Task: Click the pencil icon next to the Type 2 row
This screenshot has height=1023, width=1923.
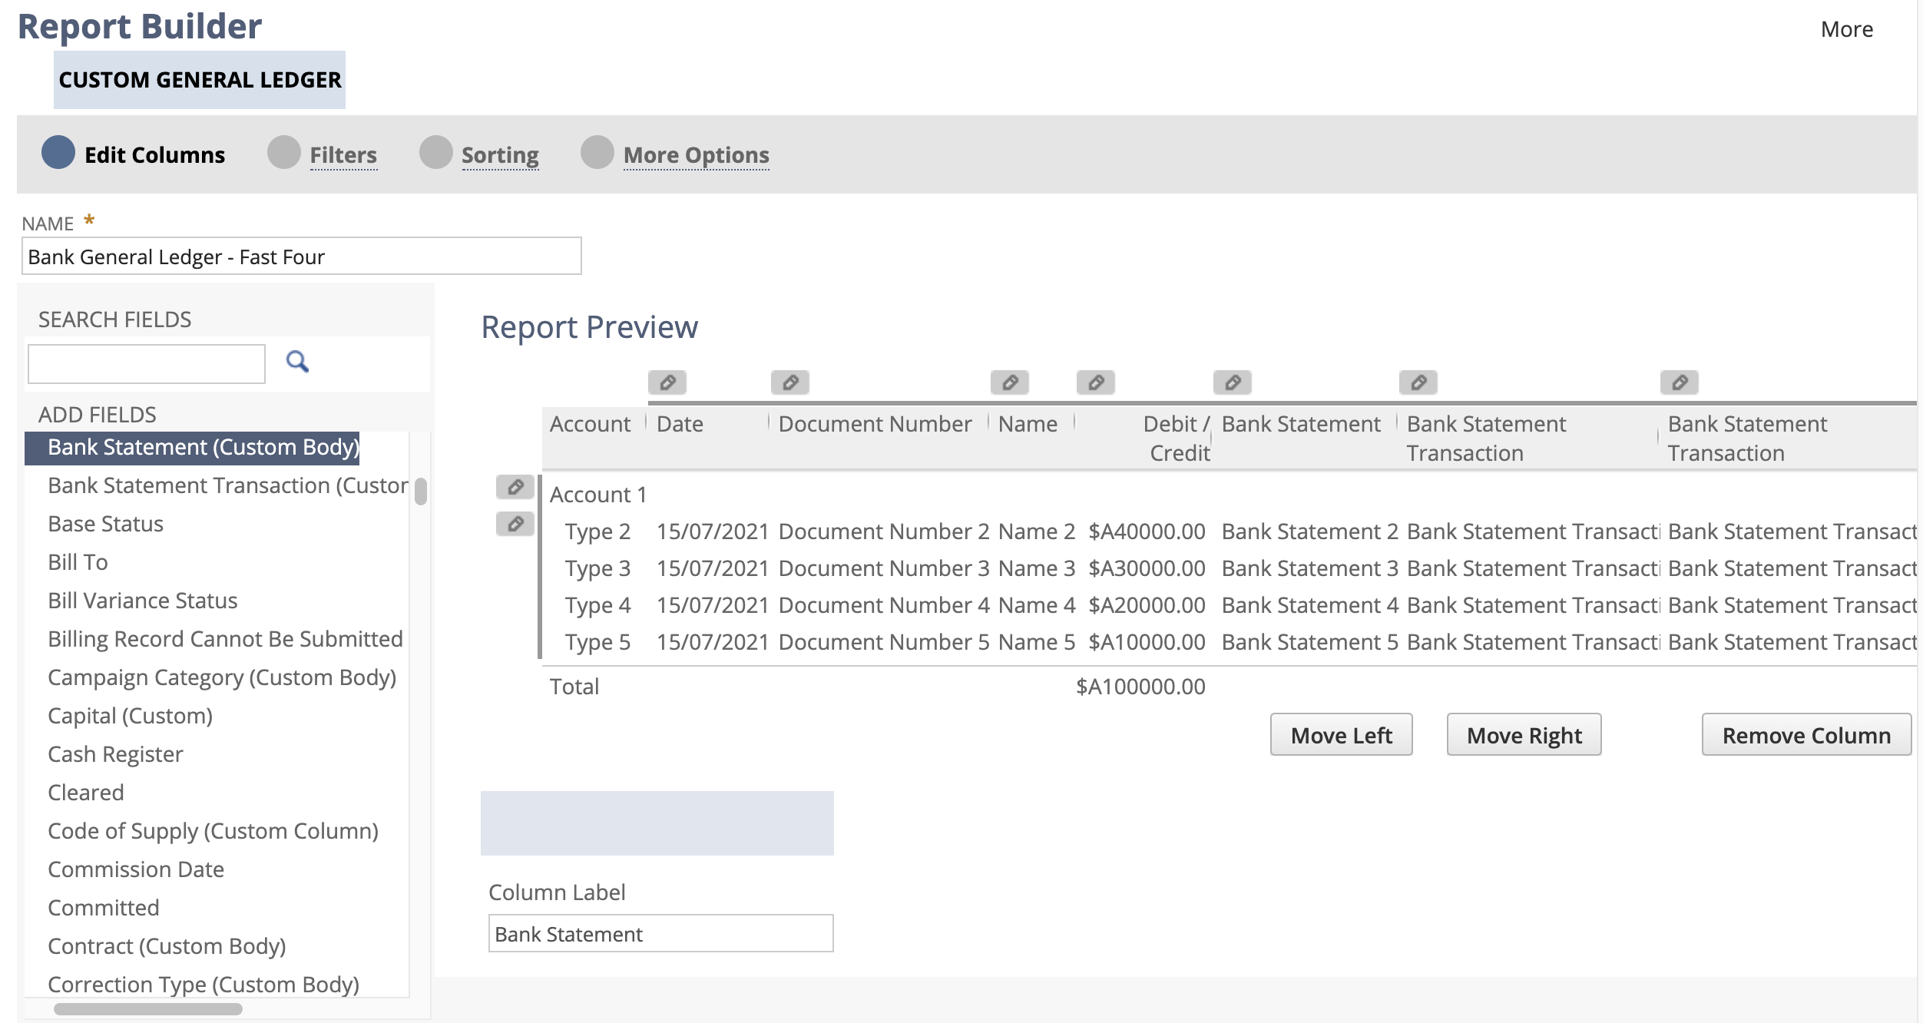Action: 515,523
